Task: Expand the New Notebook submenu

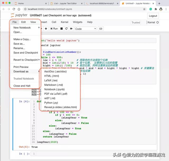Action: point(26,27)
